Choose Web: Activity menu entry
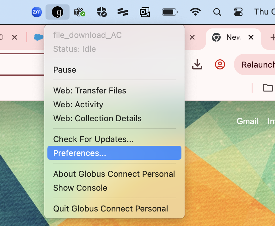Viewport: 275px width, 226px height. click(114, 104)
